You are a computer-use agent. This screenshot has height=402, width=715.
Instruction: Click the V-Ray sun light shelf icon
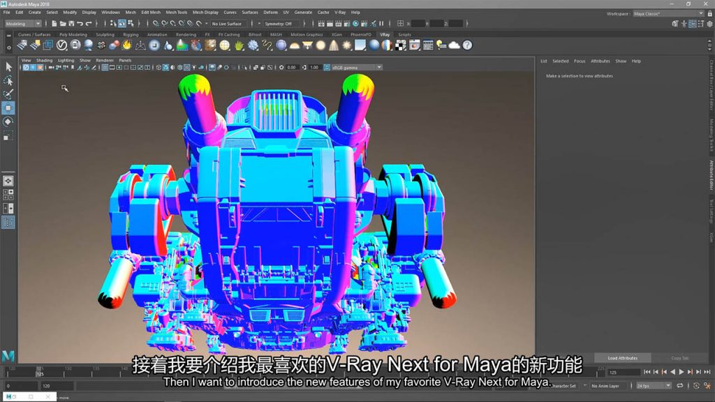tap(347, 45)
